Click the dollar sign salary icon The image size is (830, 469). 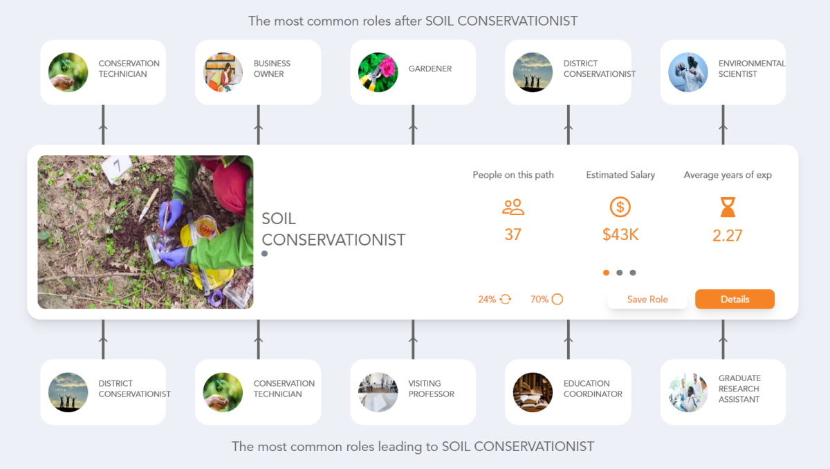[x=620, y=207]
